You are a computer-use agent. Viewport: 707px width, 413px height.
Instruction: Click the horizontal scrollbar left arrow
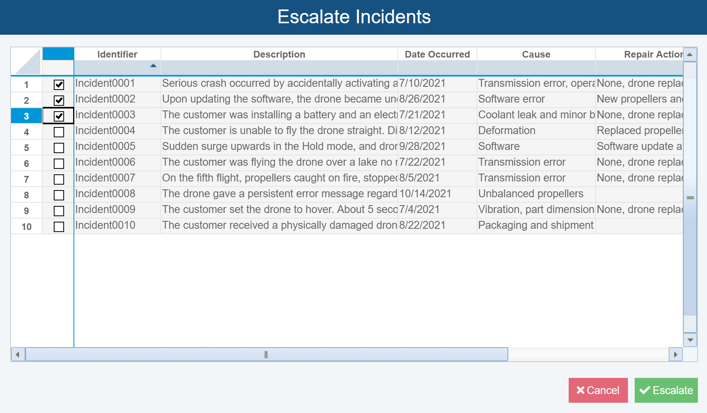point(18,355)
